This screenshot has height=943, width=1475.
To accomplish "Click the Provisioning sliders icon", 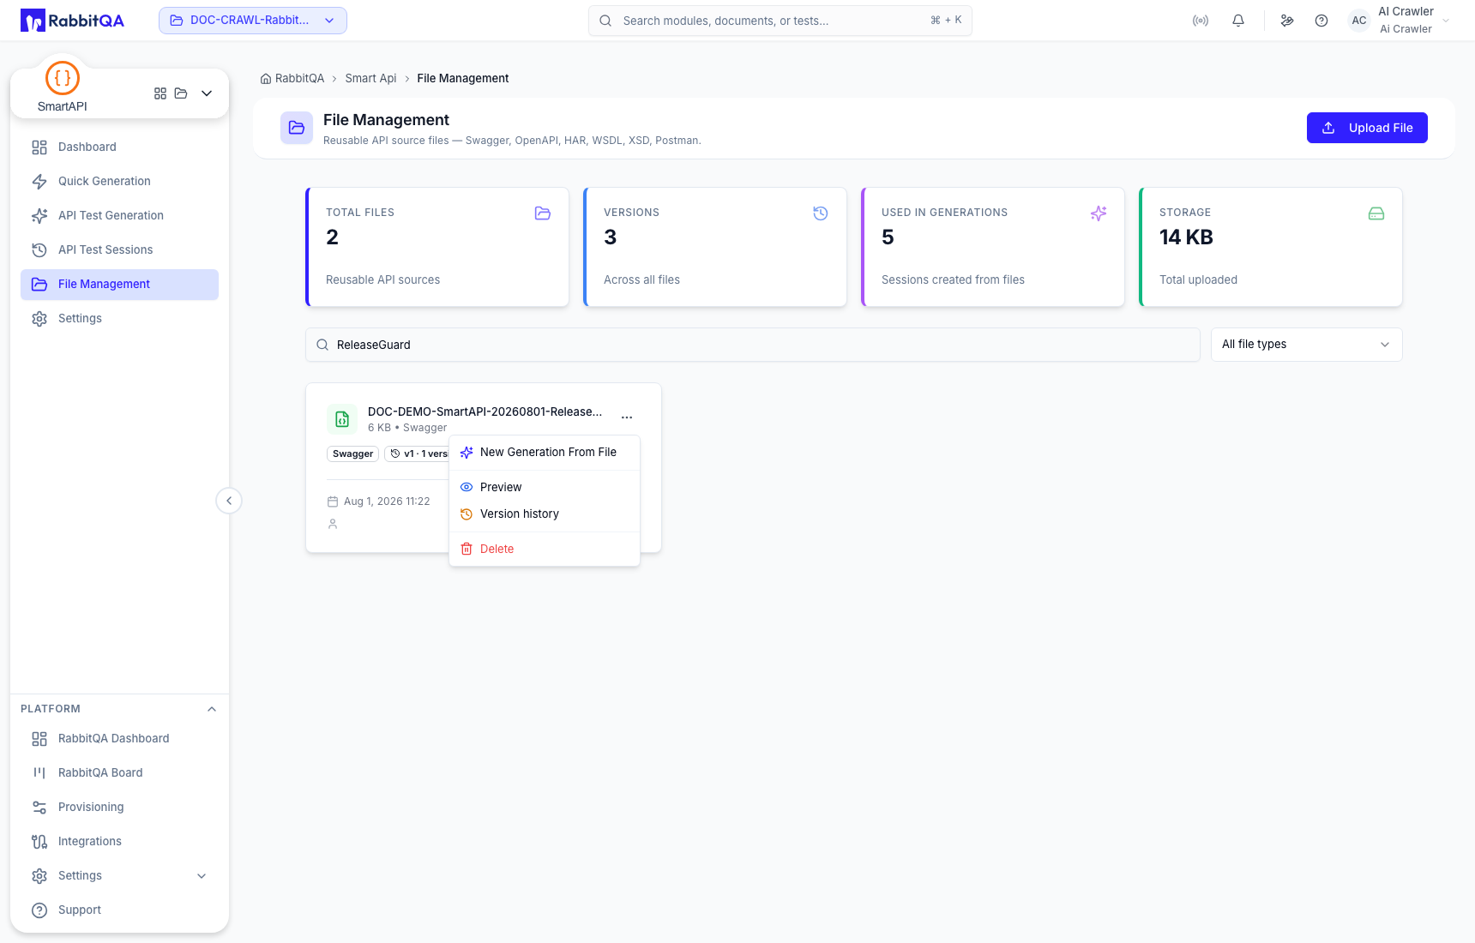I will [x=39, y=808].
